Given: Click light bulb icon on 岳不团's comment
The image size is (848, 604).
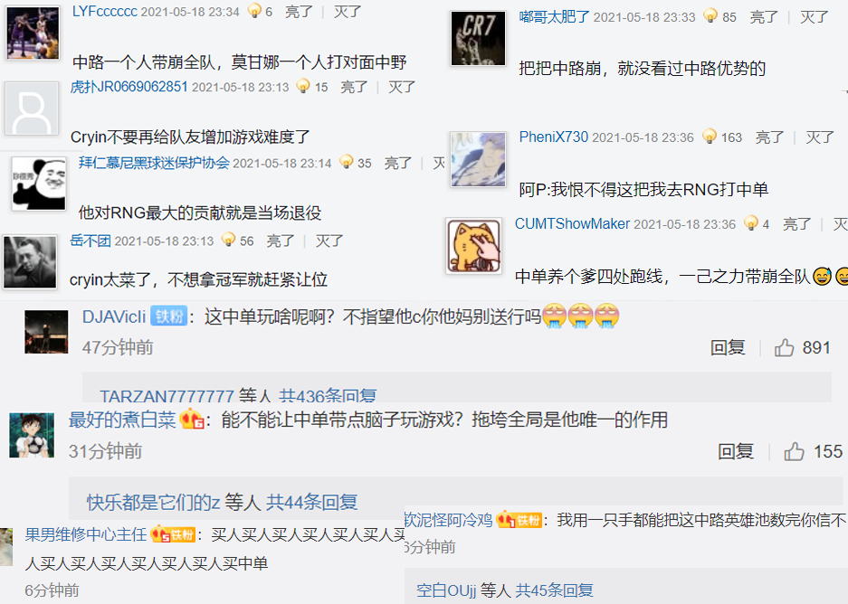Looking at the screenshot, I should pyautogui.click(x=228, y=240).
